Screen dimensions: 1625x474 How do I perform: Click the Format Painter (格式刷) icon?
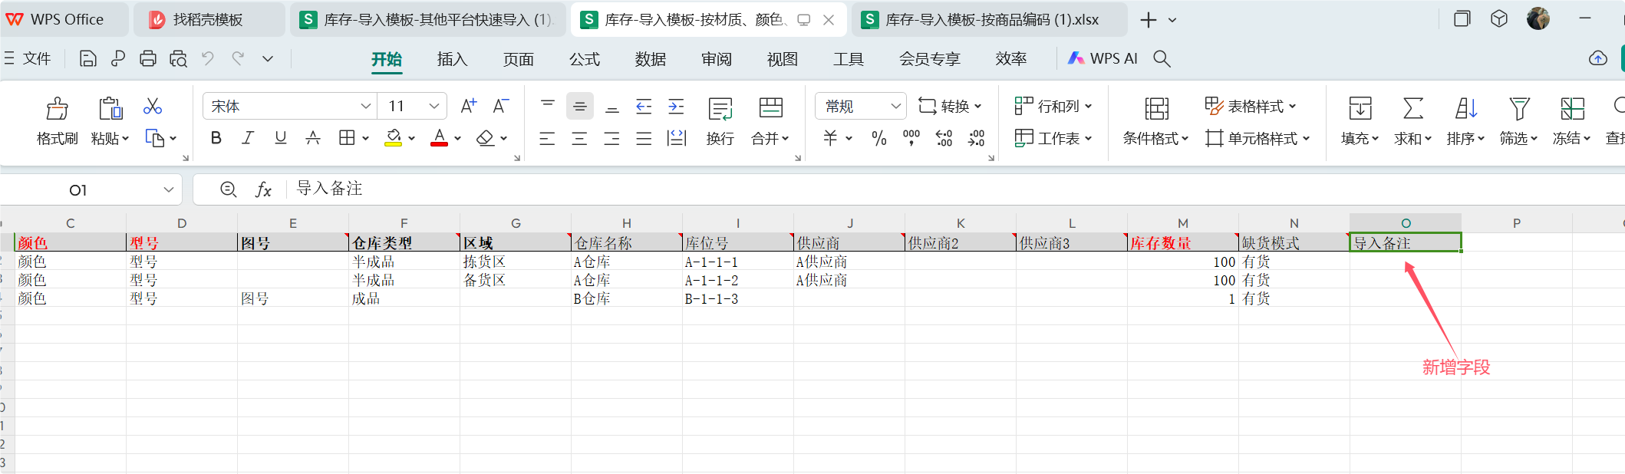click(57, 109)
